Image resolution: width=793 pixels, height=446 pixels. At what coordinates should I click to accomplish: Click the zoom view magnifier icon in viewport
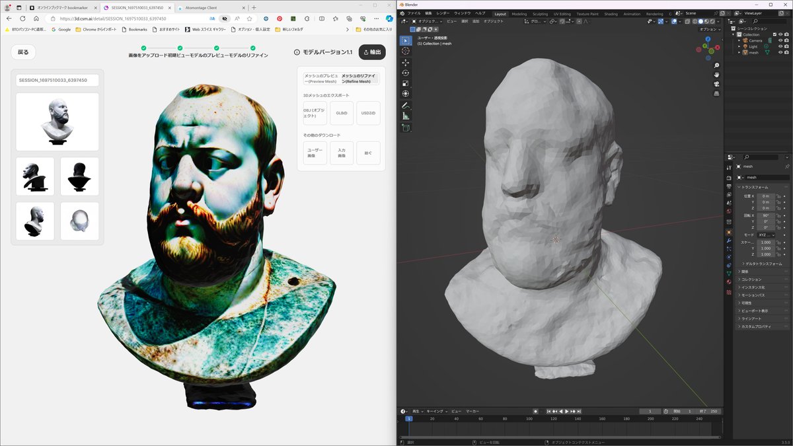pos(717,65)
